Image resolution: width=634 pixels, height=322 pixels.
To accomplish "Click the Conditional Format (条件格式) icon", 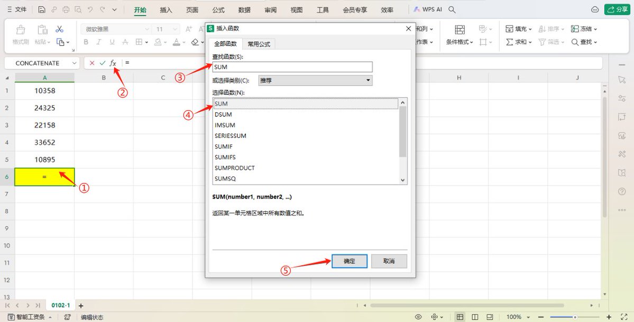I will [x=460, y=30].
